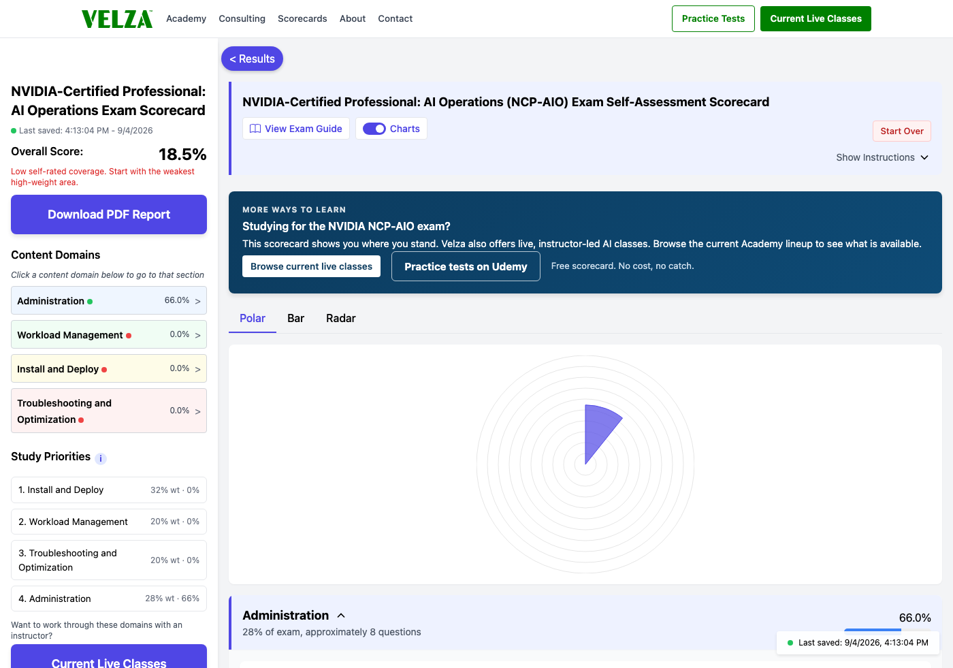Click Practice tests on Udemy button

tap(466, 266)
